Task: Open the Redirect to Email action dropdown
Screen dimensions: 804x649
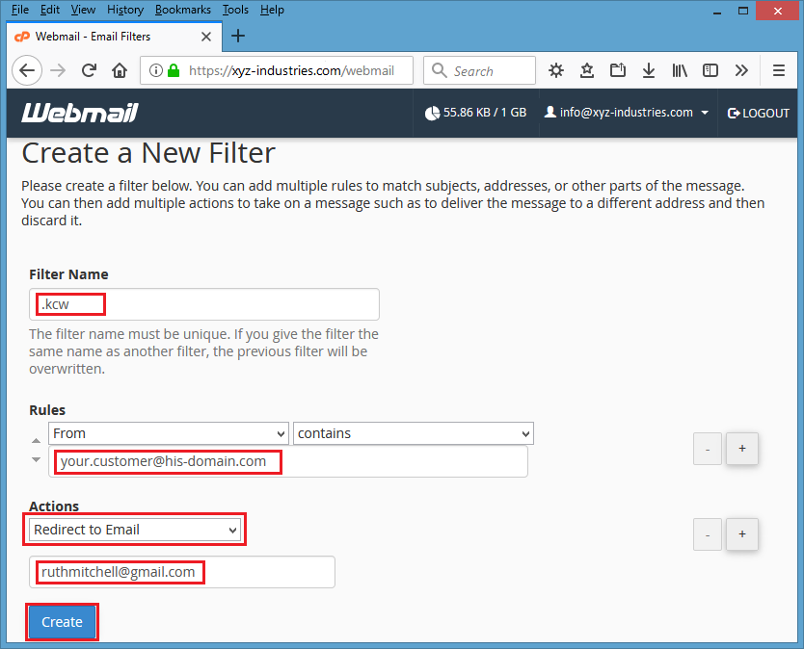Action: point(135,530)
